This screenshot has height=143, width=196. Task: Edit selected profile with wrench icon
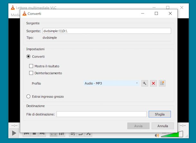(145, 83)
